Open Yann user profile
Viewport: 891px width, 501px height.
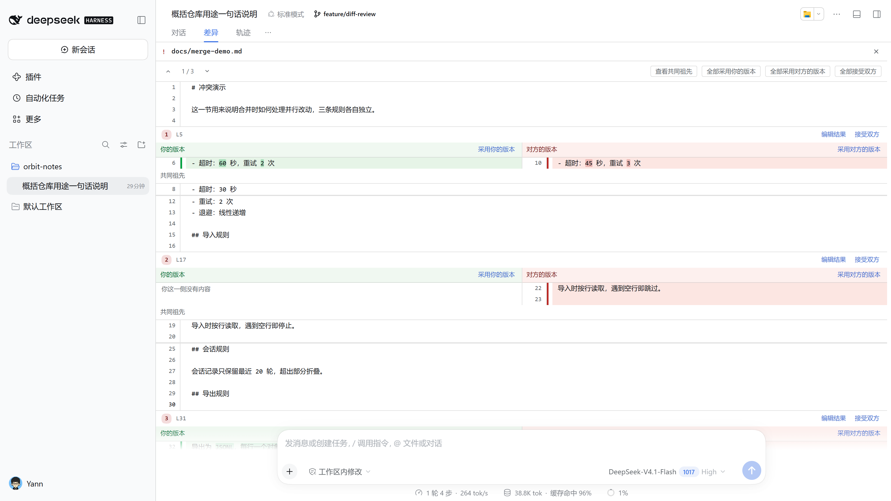click(26, 483)
